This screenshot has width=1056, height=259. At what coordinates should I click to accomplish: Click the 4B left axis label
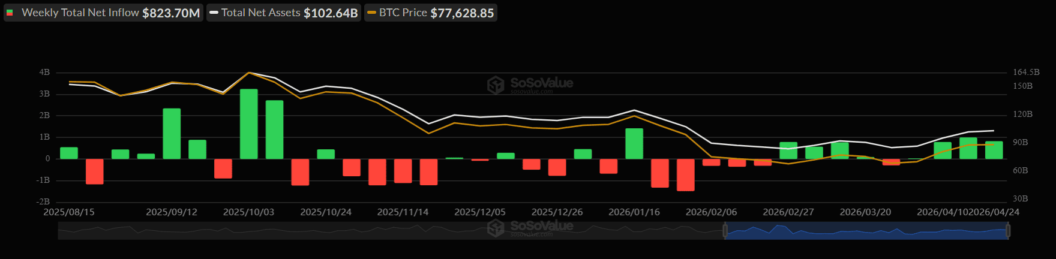pos(44,73)
